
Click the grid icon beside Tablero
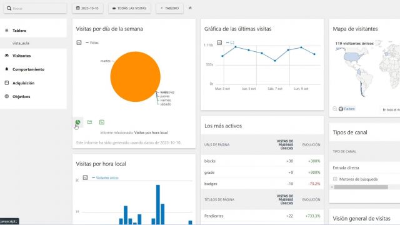point(7,31)
